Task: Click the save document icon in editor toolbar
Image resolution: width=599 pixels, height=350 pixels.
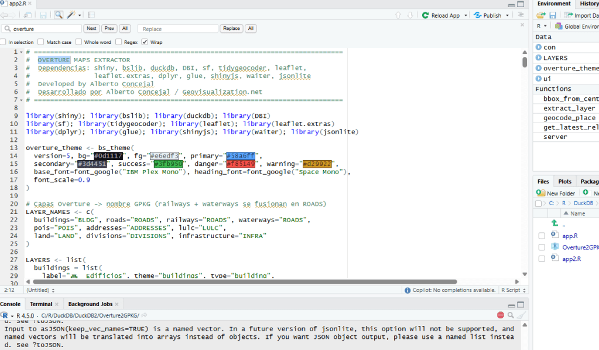Action: pos(43,15)
